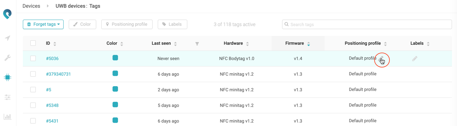The image size is (457, 126).
Task: Edit positioning profile pencil for #5036
Action: (381, 59)
